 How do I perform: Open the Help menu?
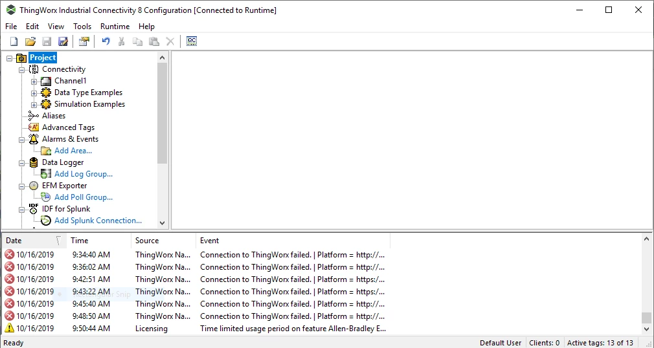pyautogui.click(x=146, y=27)
